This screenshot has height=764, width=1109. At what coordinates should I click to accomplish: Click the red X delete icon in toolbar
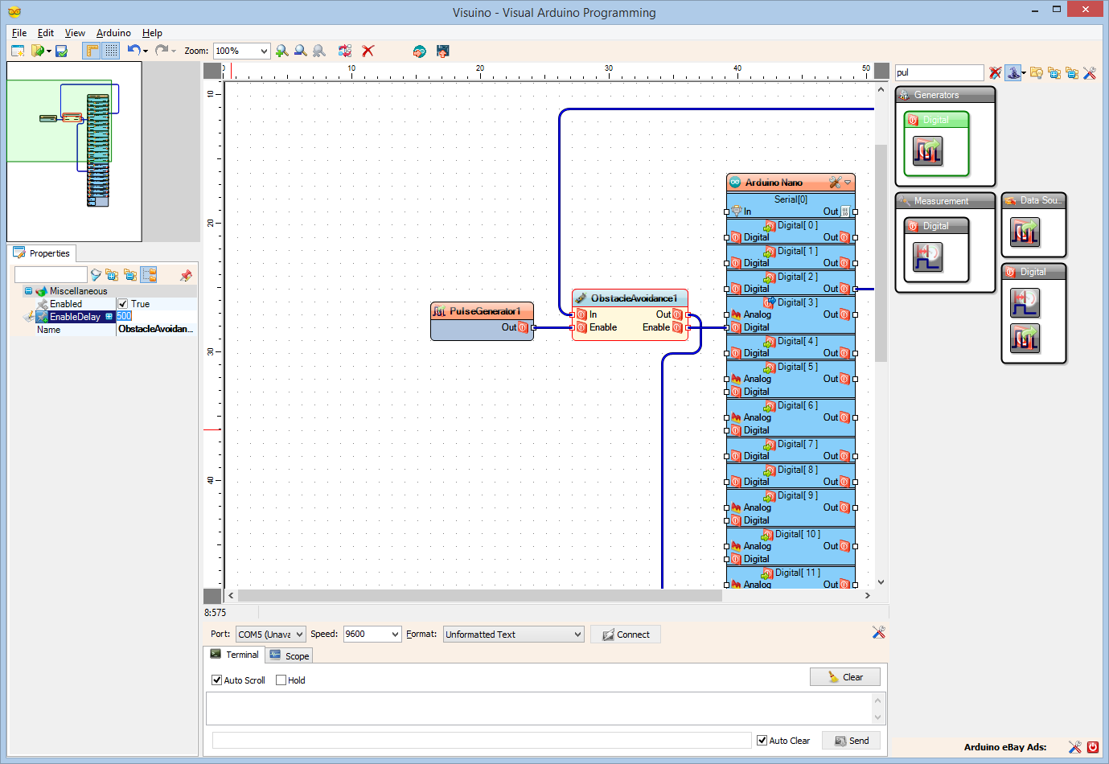(368, 51)
